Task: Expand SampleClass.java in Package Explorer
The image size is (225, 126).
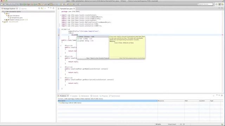Action: point(8,18)
